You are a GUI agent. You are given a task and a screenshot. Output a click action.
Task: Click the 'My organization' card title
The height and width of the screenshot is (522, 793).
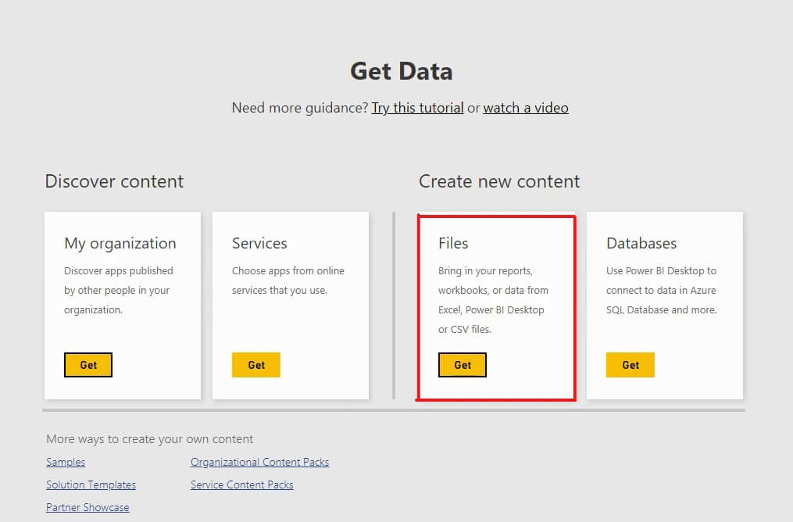(x=120, y=243)
